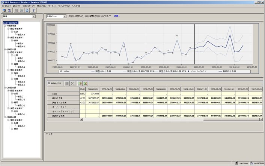Open the 表示 menu
The height and width of the screenshot is (166, 265).
coord(17,6)
